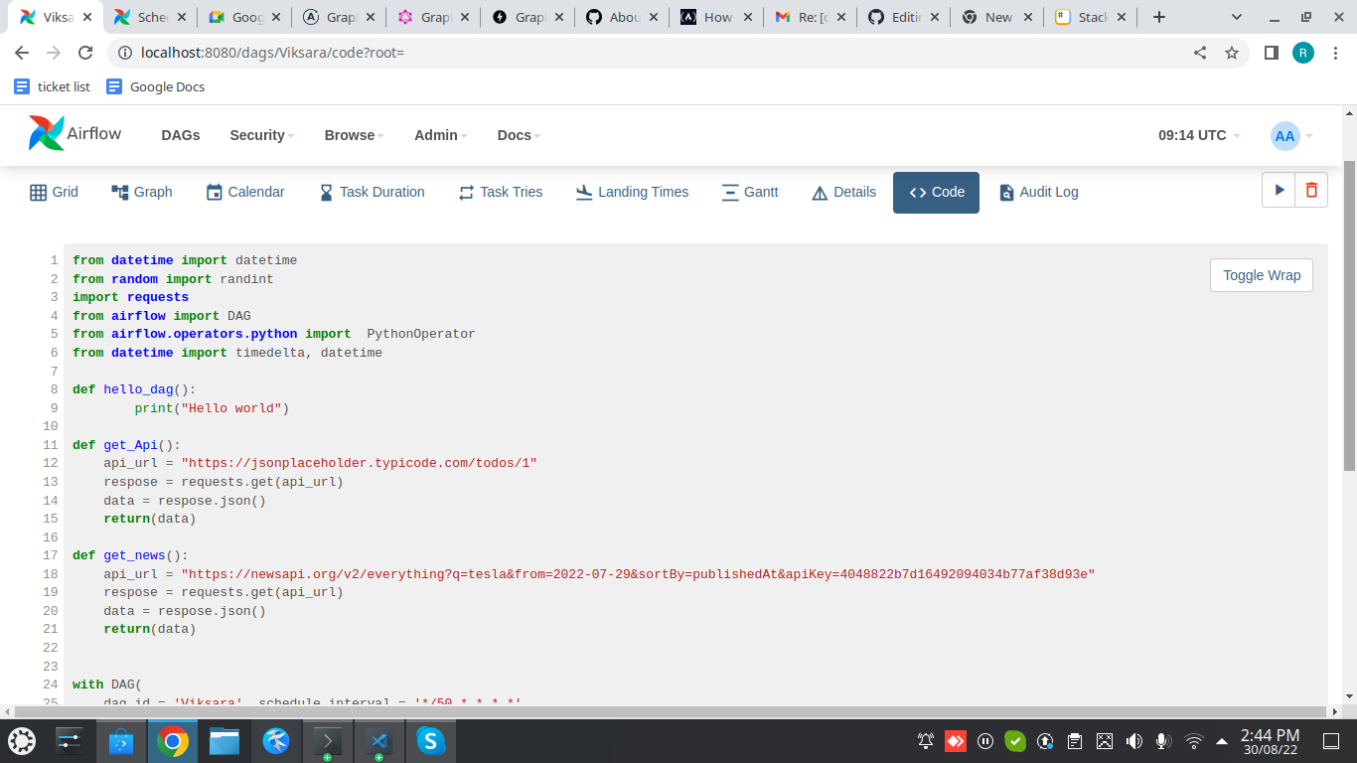Viewport: 1357px width, 763px height.
Task: Open the Wi-Fi network tray icon
Action: click(1193, 741)
